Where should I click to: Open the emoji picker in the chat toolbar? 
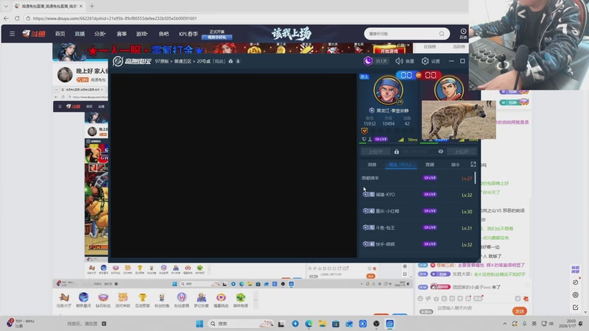pos(420,299)
